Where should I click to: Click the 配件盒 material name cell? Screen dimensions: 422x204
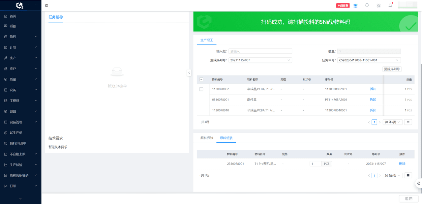(x=252, y=100)
